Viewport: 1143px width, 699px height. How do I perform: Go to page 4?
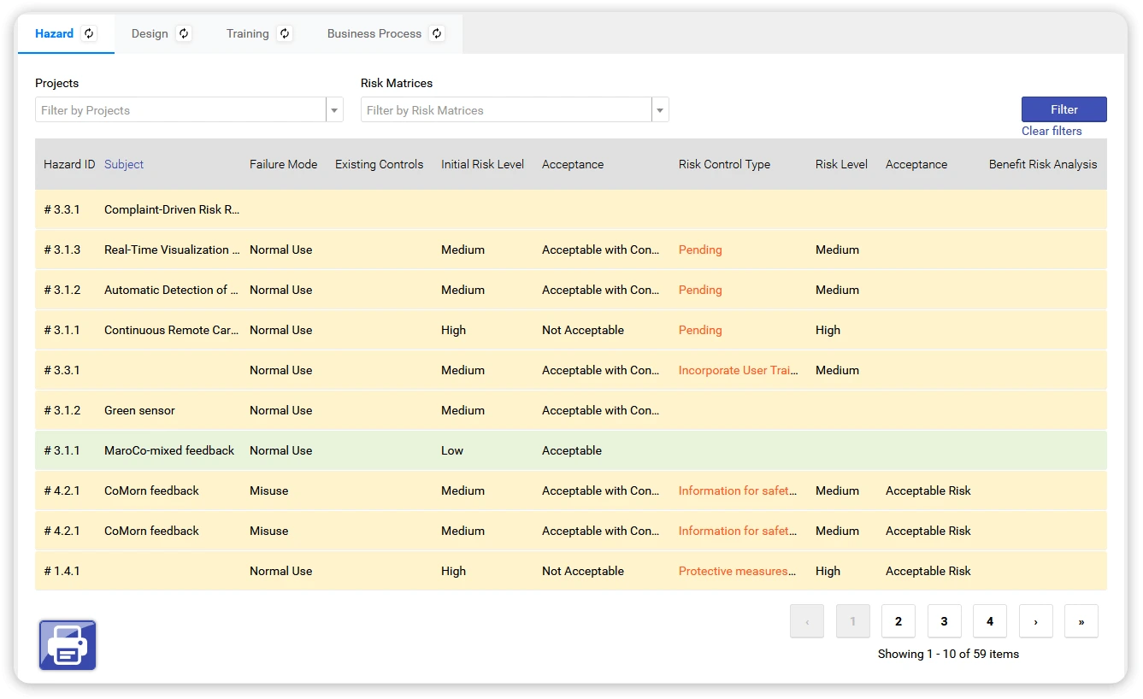click(x=990, y=621)
